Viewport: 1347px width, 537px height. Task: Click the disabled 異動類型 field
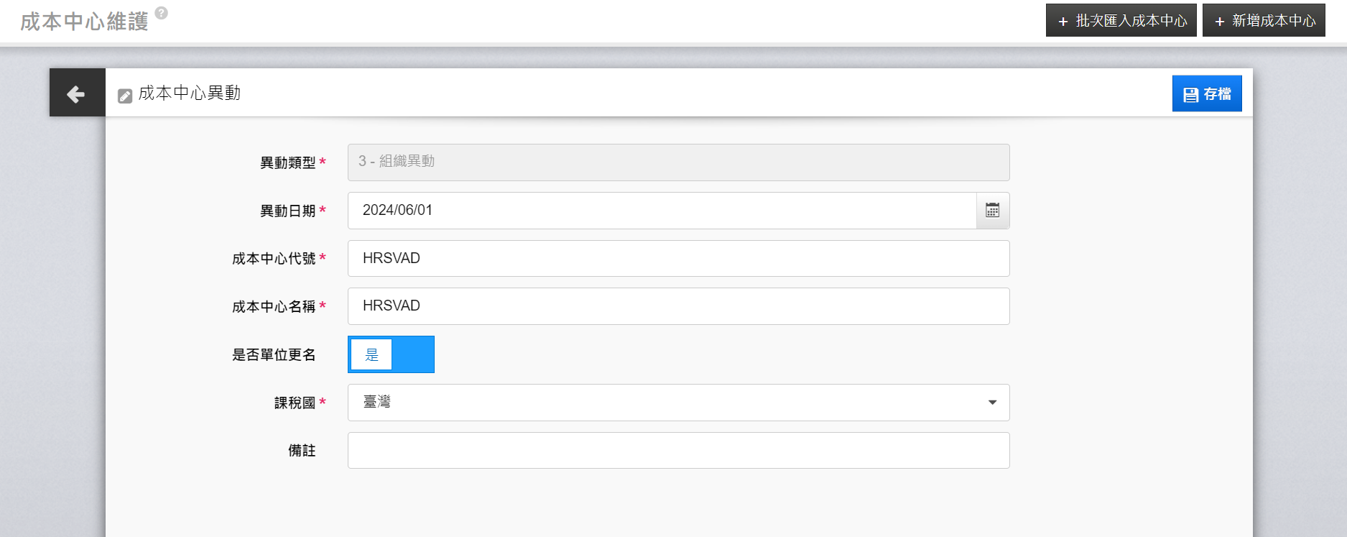point(678,162)
